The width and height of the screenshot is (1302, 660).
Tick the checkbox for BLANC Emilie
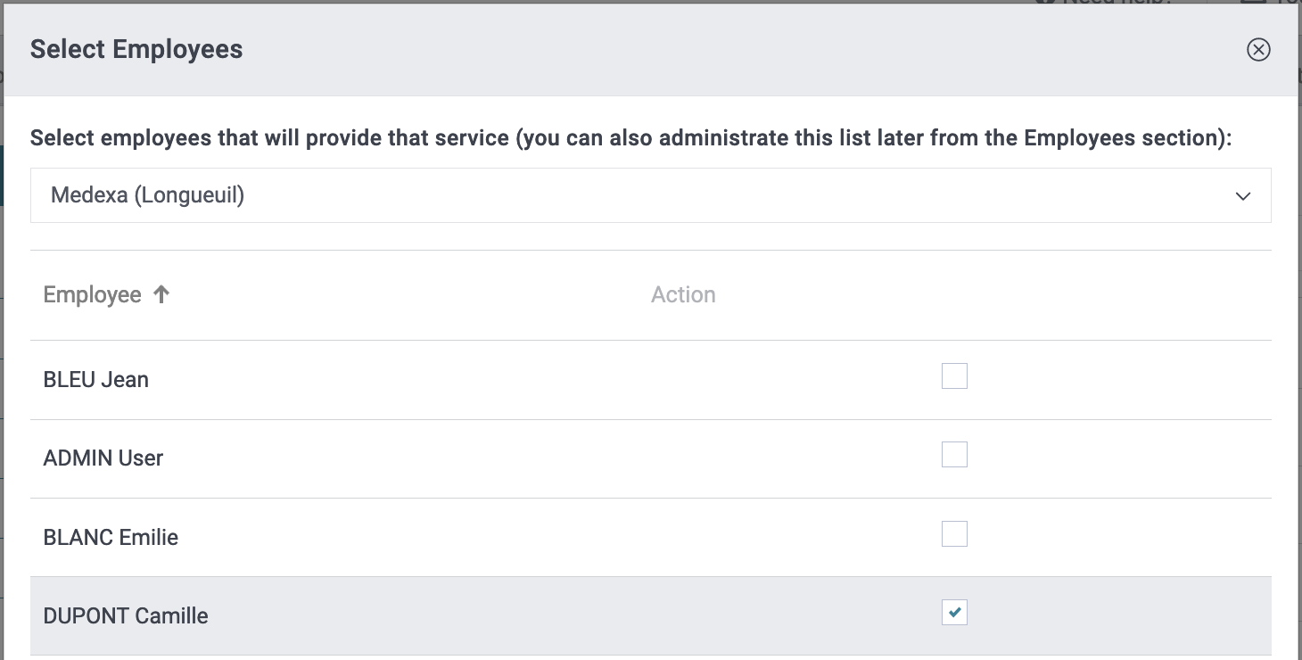[954, 534]
